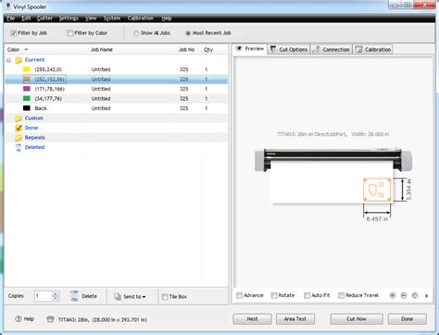The image size is (439, 335).
Task: Decrease the Copies value with down arrow
Action: [56, 299]
